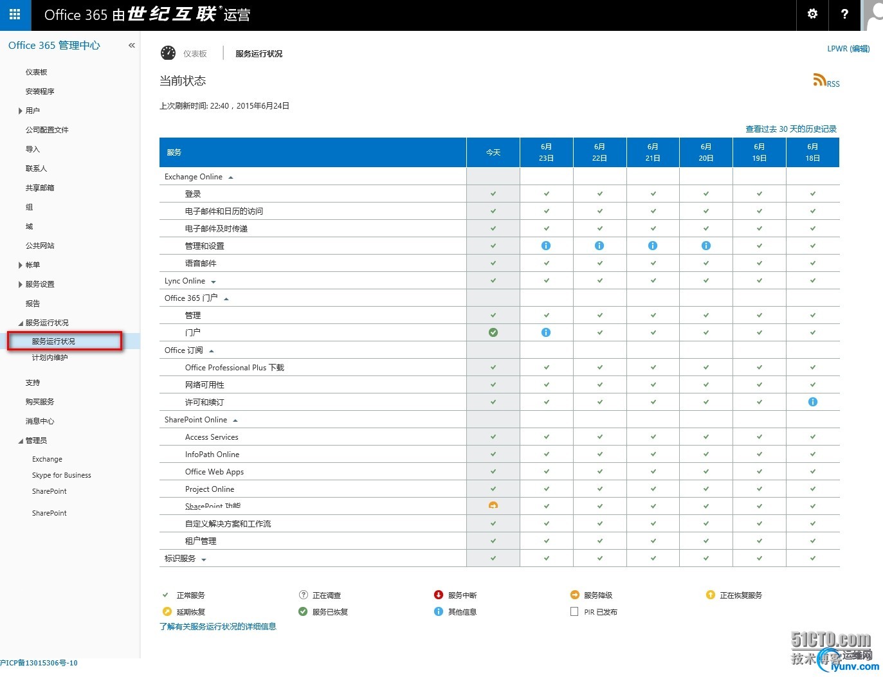Image resolution: width=883 pixels, height=677 pixels.
Task: Open the Skype for Business admin link
Action: coord(62,475)
